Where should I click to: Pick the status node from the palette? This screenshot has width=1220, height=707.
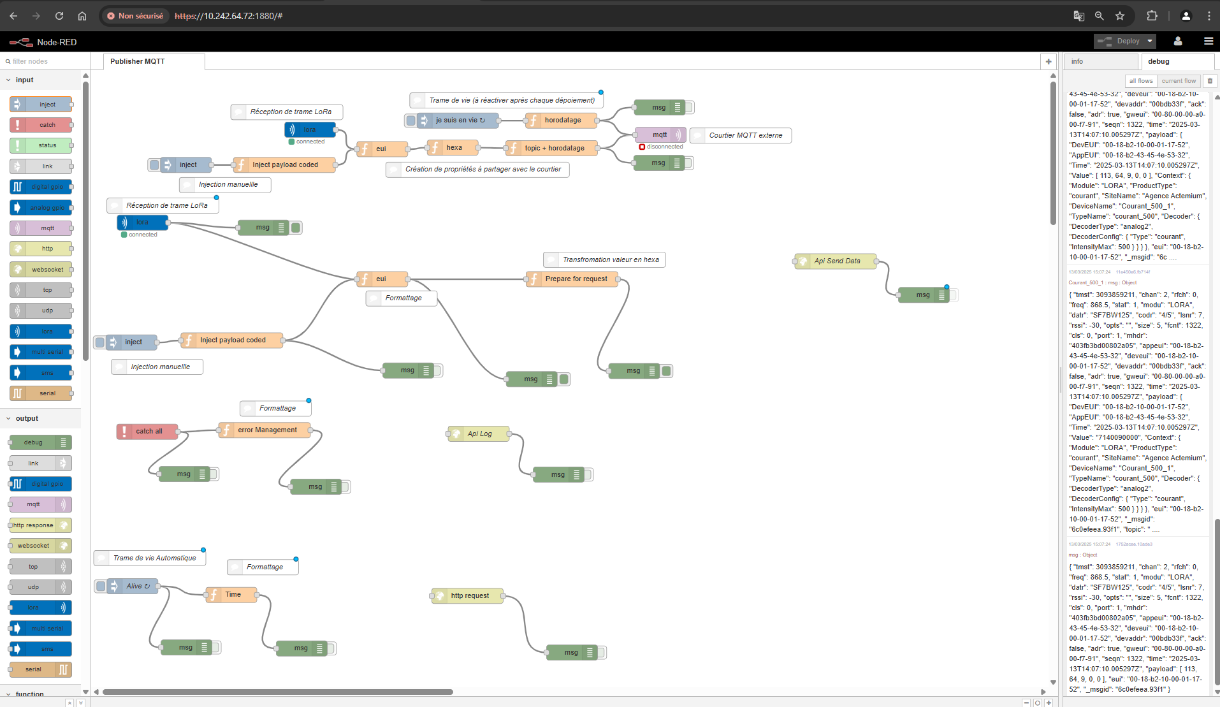[41, 145]
